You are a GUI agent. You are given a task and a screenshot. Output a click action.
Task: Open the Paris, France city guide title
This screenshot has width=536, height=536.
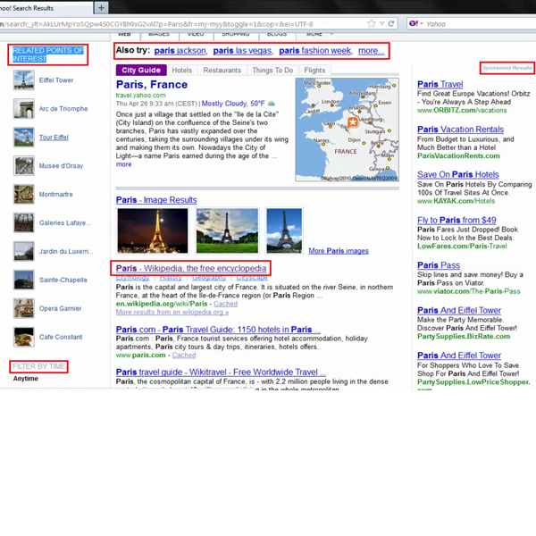[x=152, y=85]
